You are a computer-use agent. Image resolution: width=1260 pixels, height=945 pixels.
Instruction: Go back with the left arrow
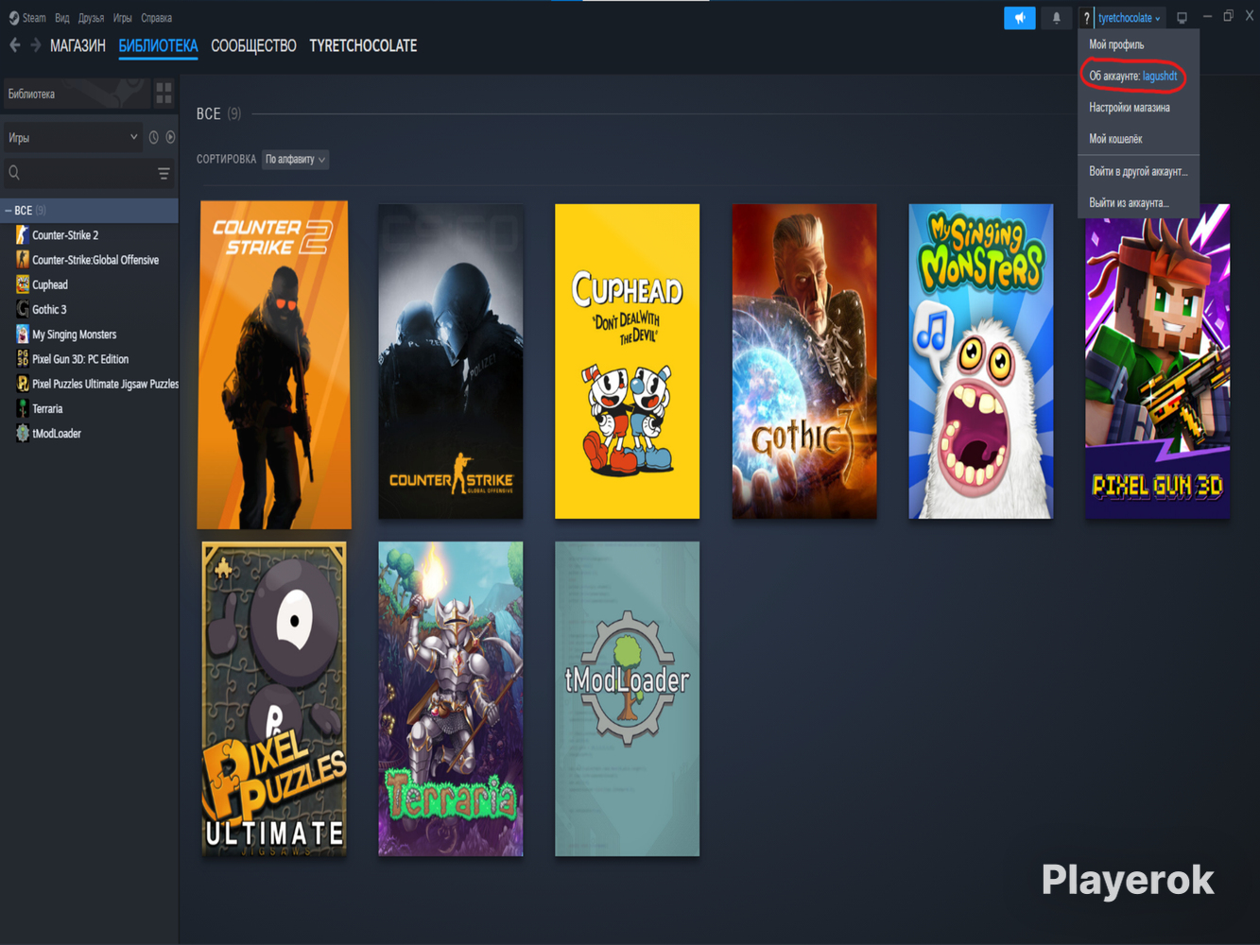(x=14, y=45)
